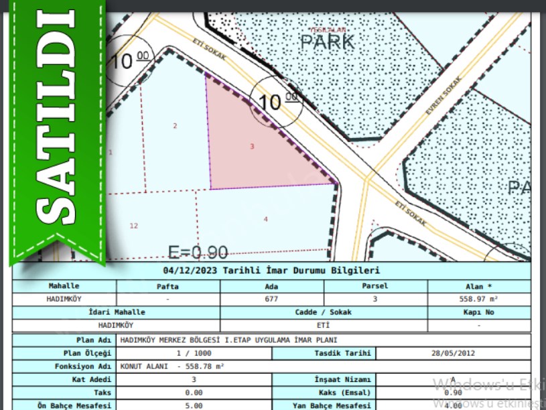This screenshot has height=410, width=546.
Task: Click the İmar Durumu Bilgileri table title
Action: tap(271, 271)
